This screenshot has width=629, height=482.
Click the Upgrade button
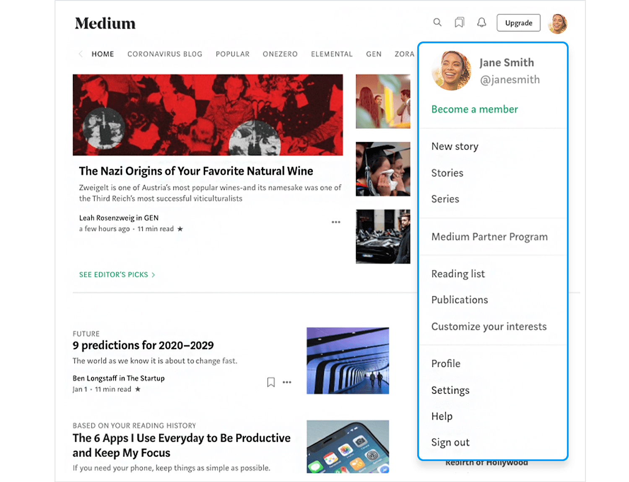coord(518,23)
